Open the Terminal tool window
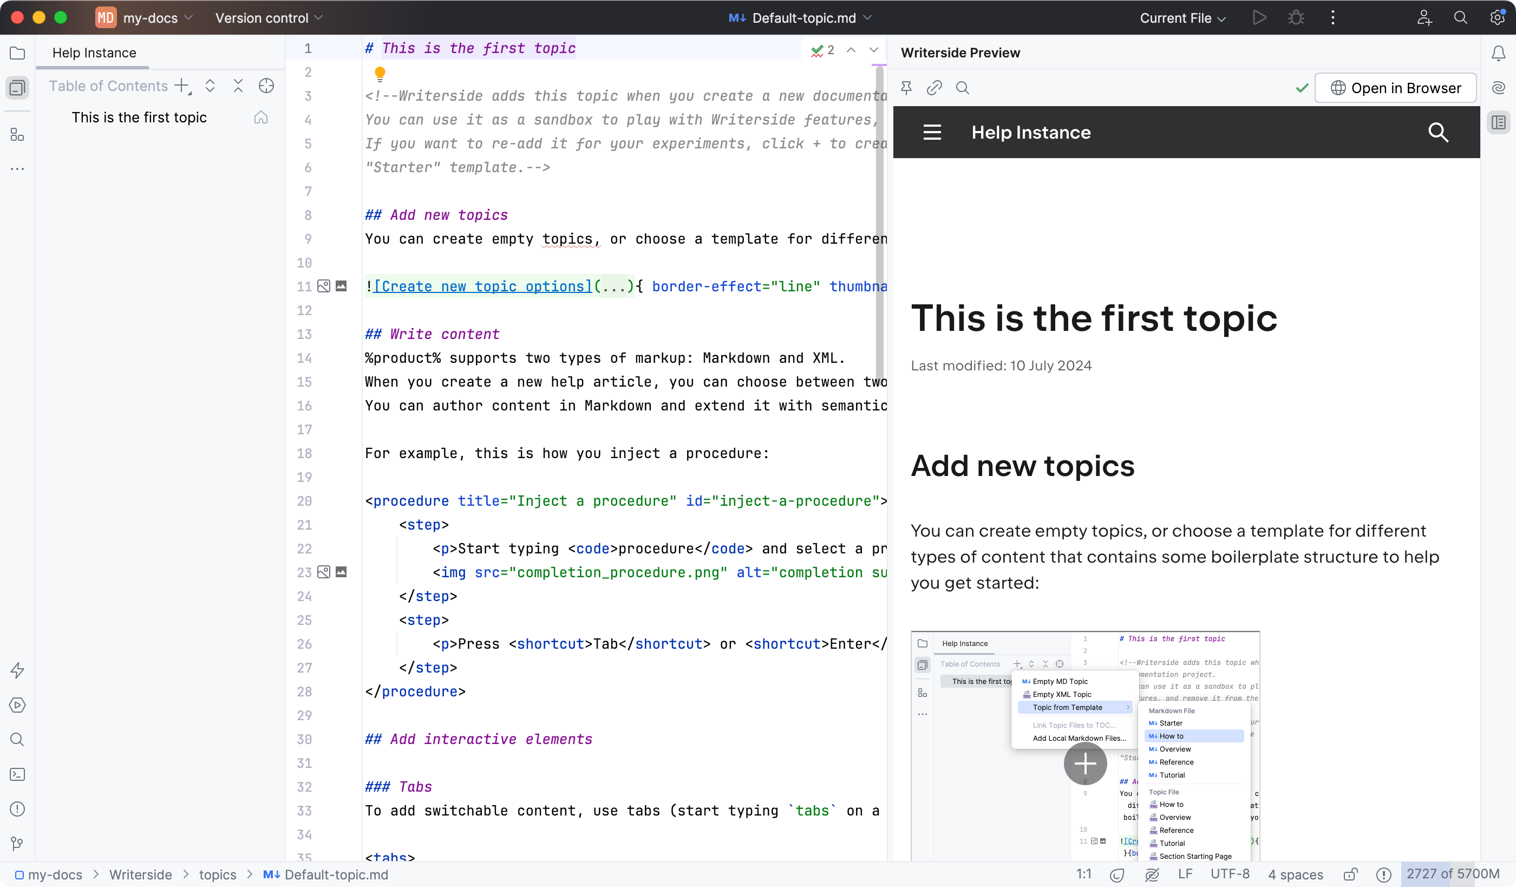The height and width of the screenshot is (887, 1516). pos(17,774)
